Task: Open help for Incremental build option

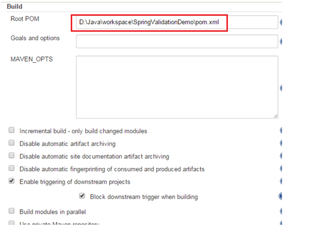Action: (x=281, y=130)
